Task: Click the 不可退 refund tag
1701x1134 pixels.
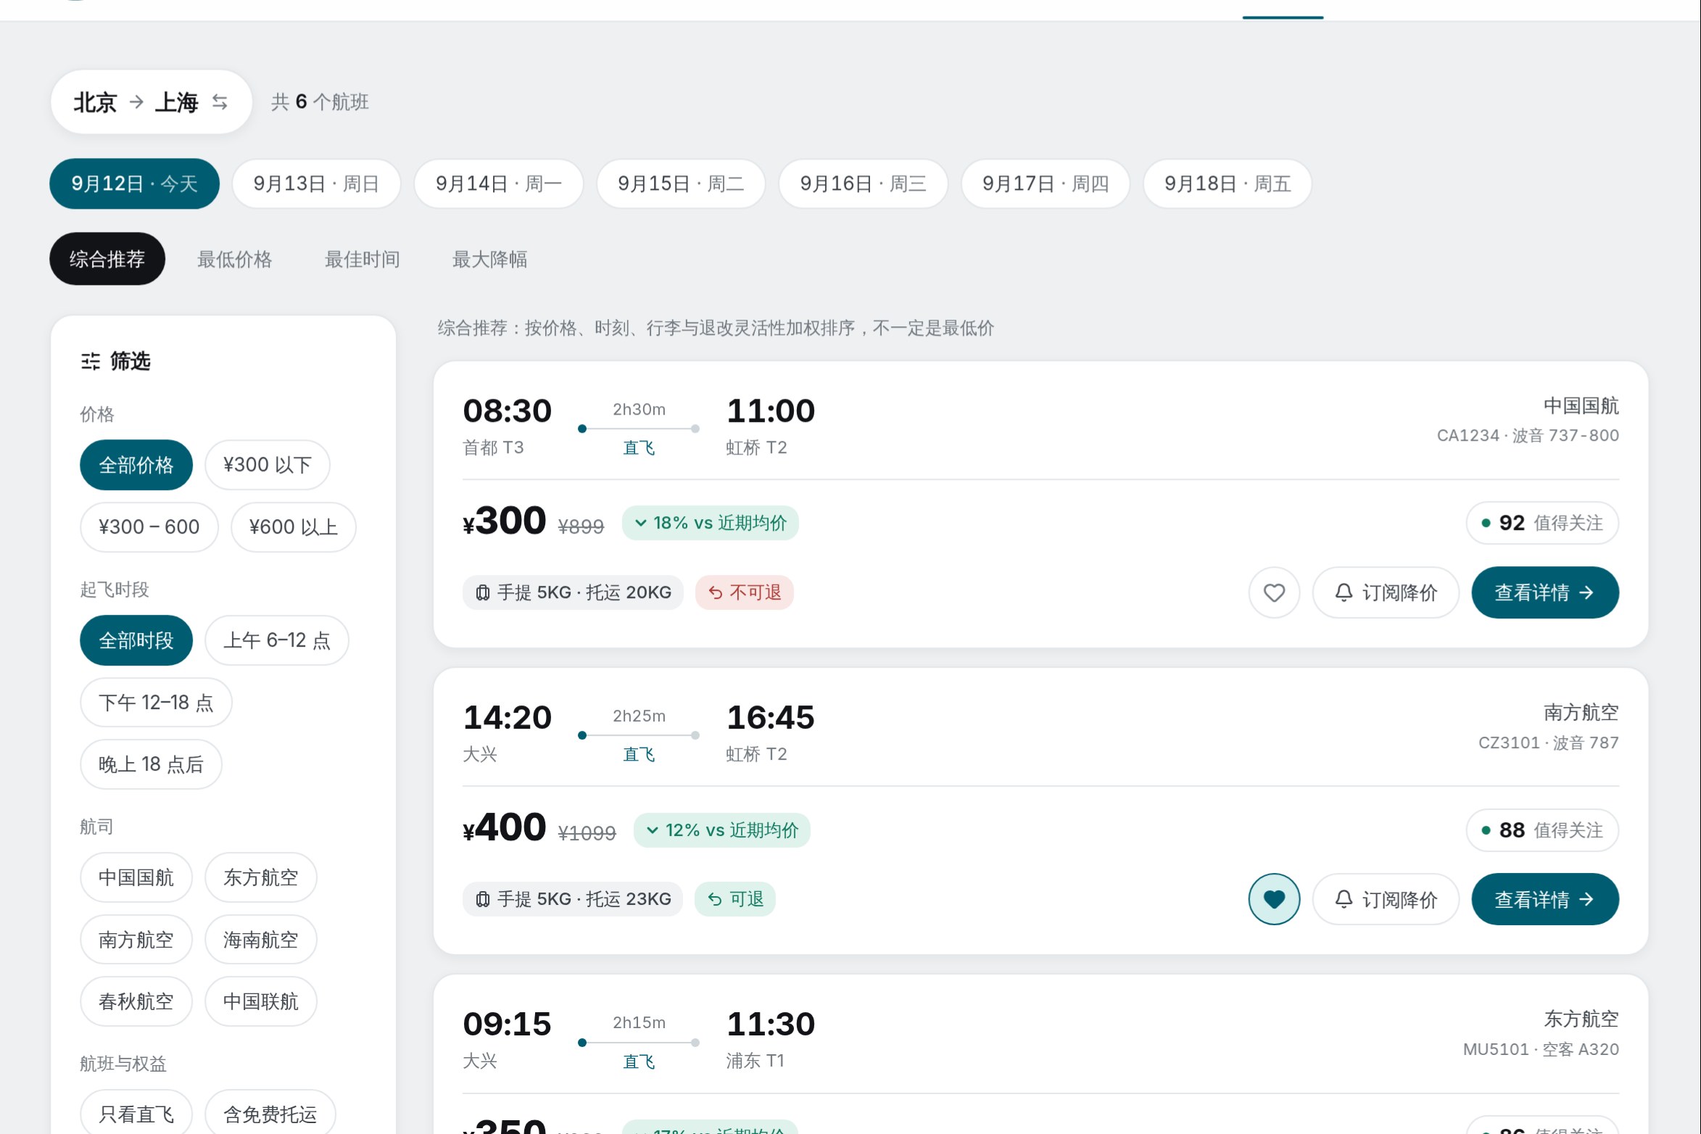Action: 745,592
